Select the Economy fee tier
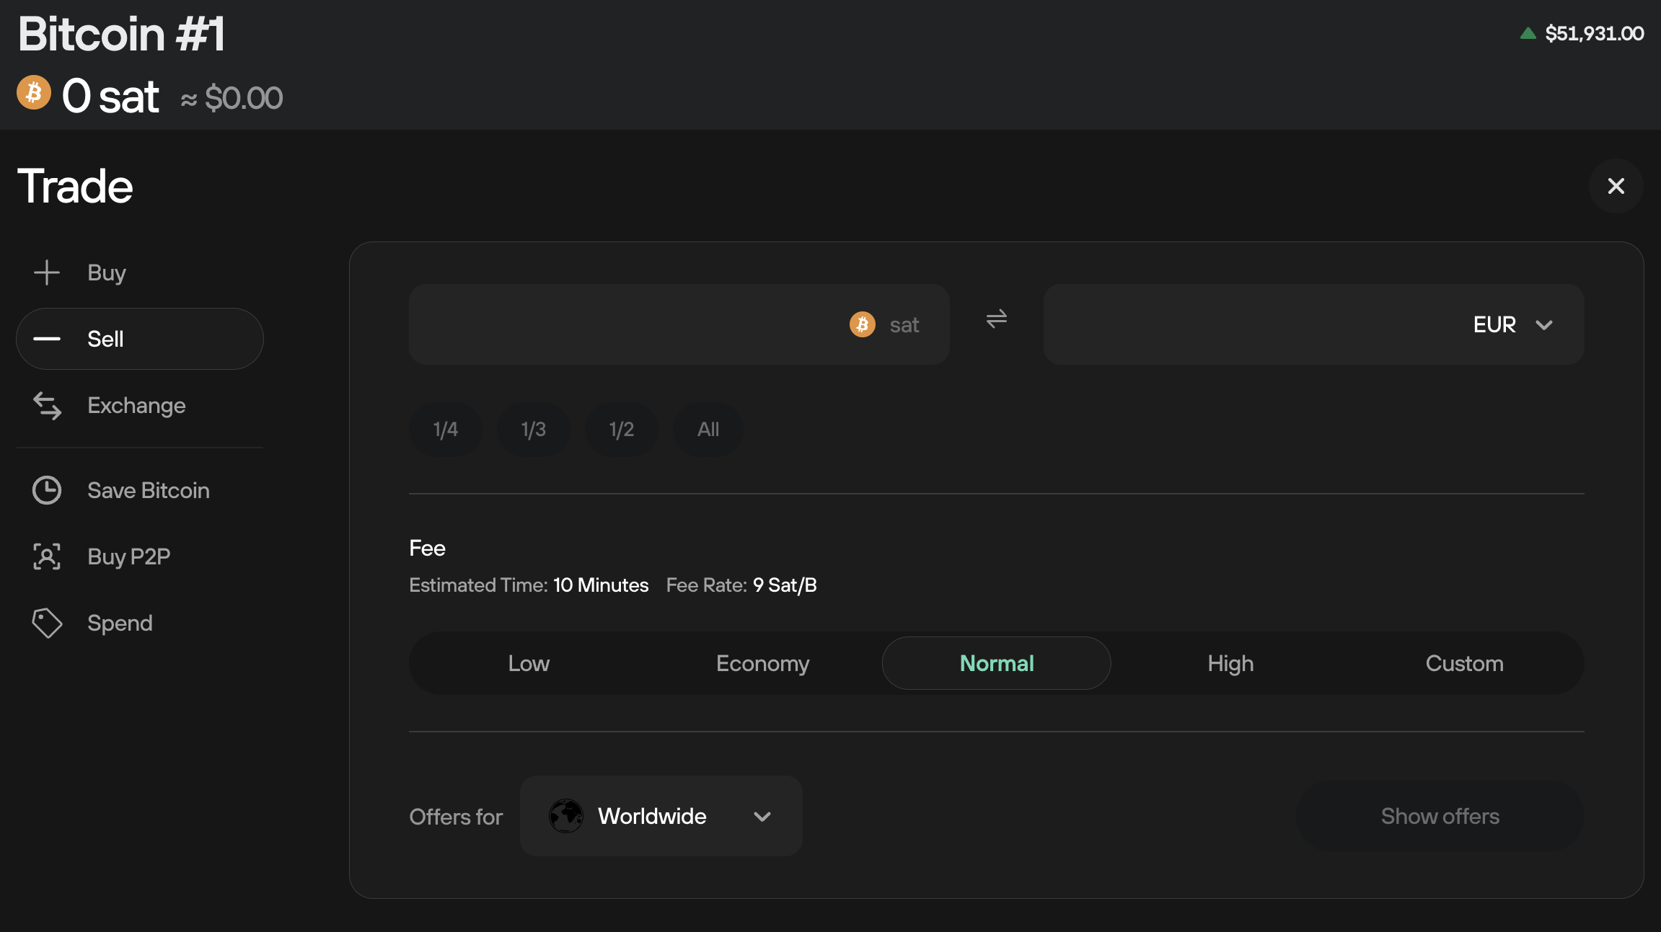The image size is (1661, 932). 762,663
